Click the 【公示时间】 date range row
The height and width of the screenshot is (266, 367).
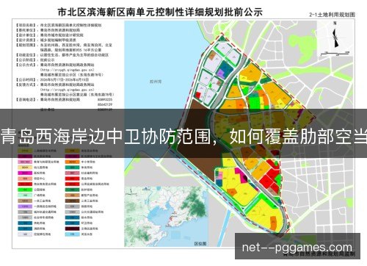coord(52,79)
